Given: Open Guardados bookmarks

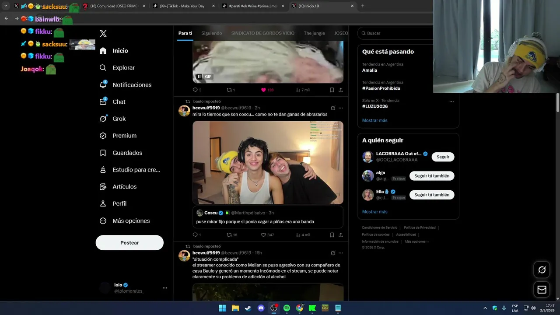Looking at the screenshot, I should coord(120,153).
